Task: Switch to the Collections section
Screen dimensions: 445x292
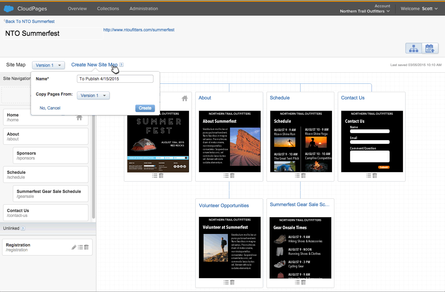Action: point(108,8)
